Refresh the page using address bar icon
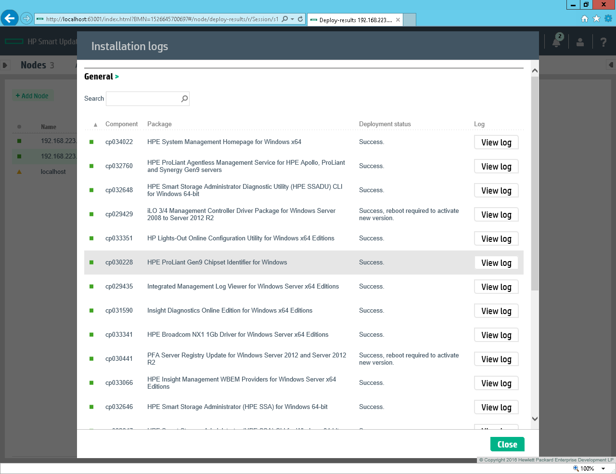The height and width of the screenshot is (474, 616). (300, 19)
